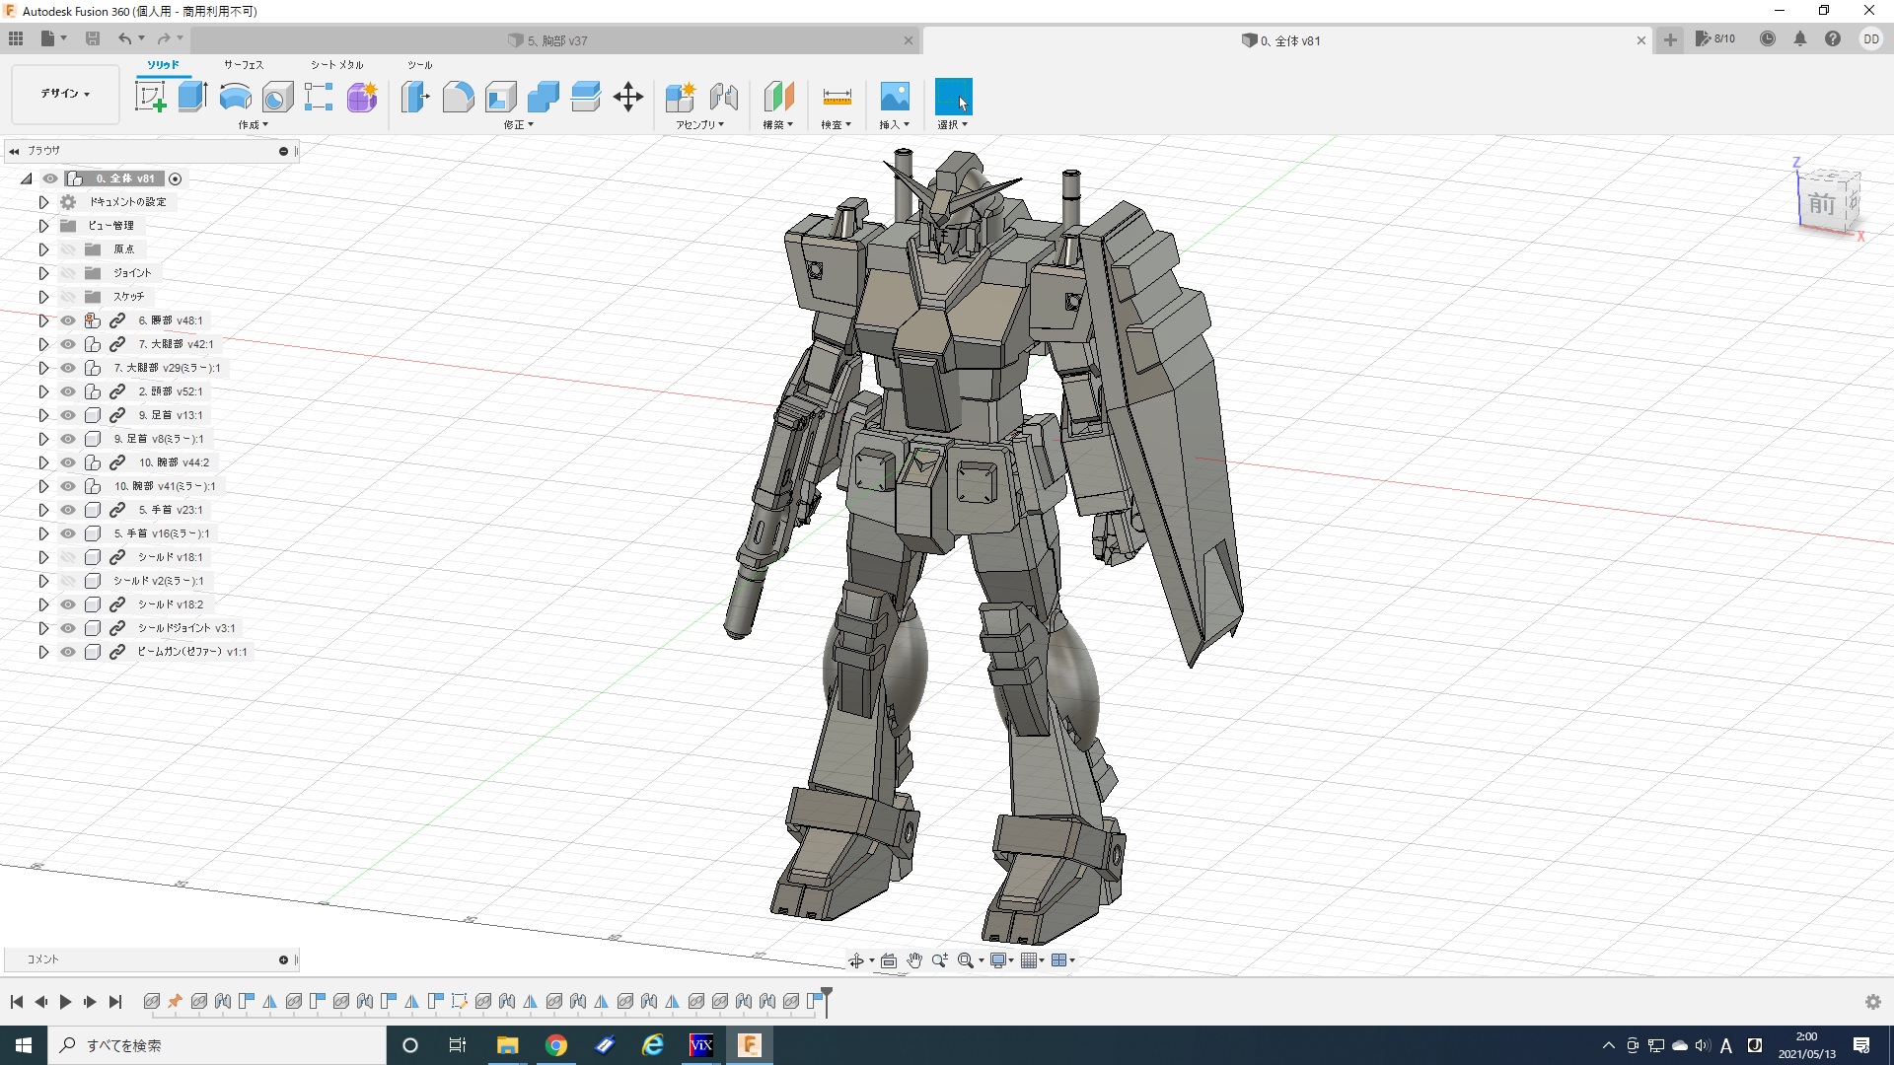Select the Extrude tool icon
Viewport: 1894px width, 1065px height.
click(192, 97)
